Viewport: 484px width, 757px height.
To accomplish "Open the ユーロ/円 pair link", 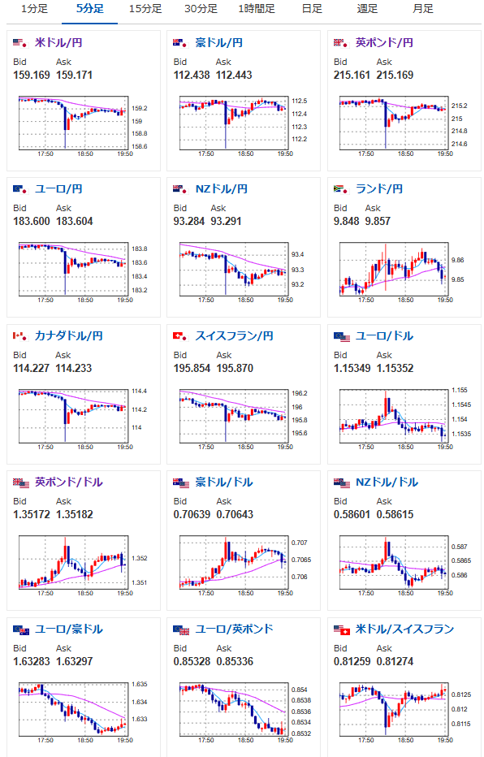I will (58, 189).
